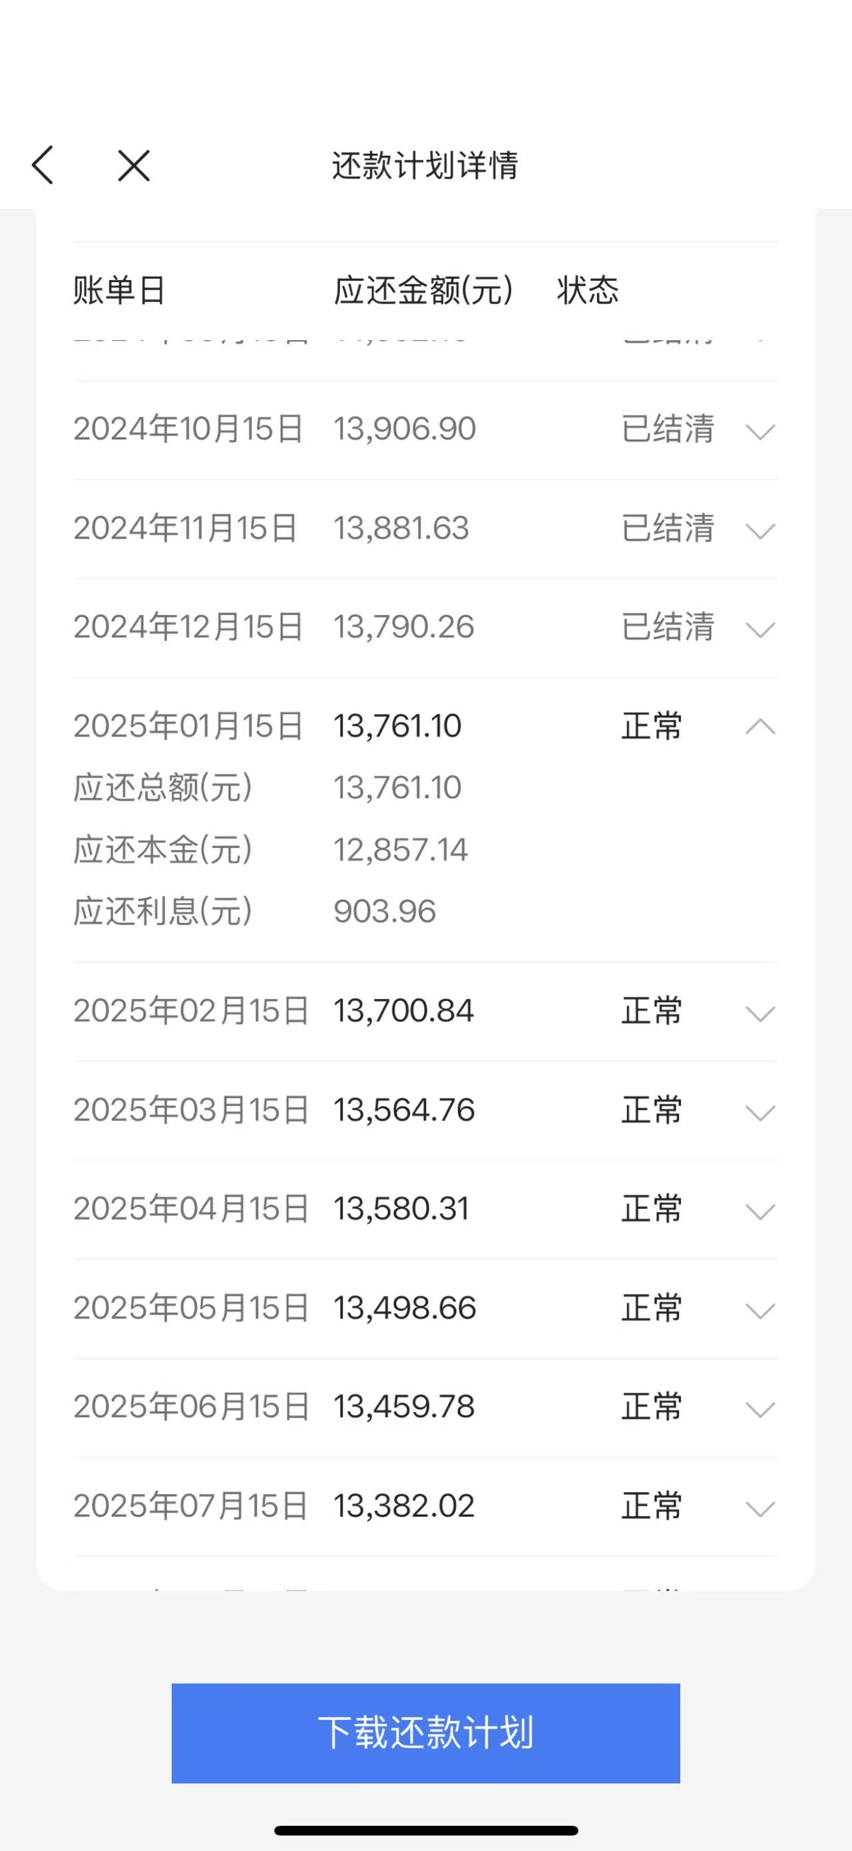Expand the 2024年10月15日 bill details

760,431
